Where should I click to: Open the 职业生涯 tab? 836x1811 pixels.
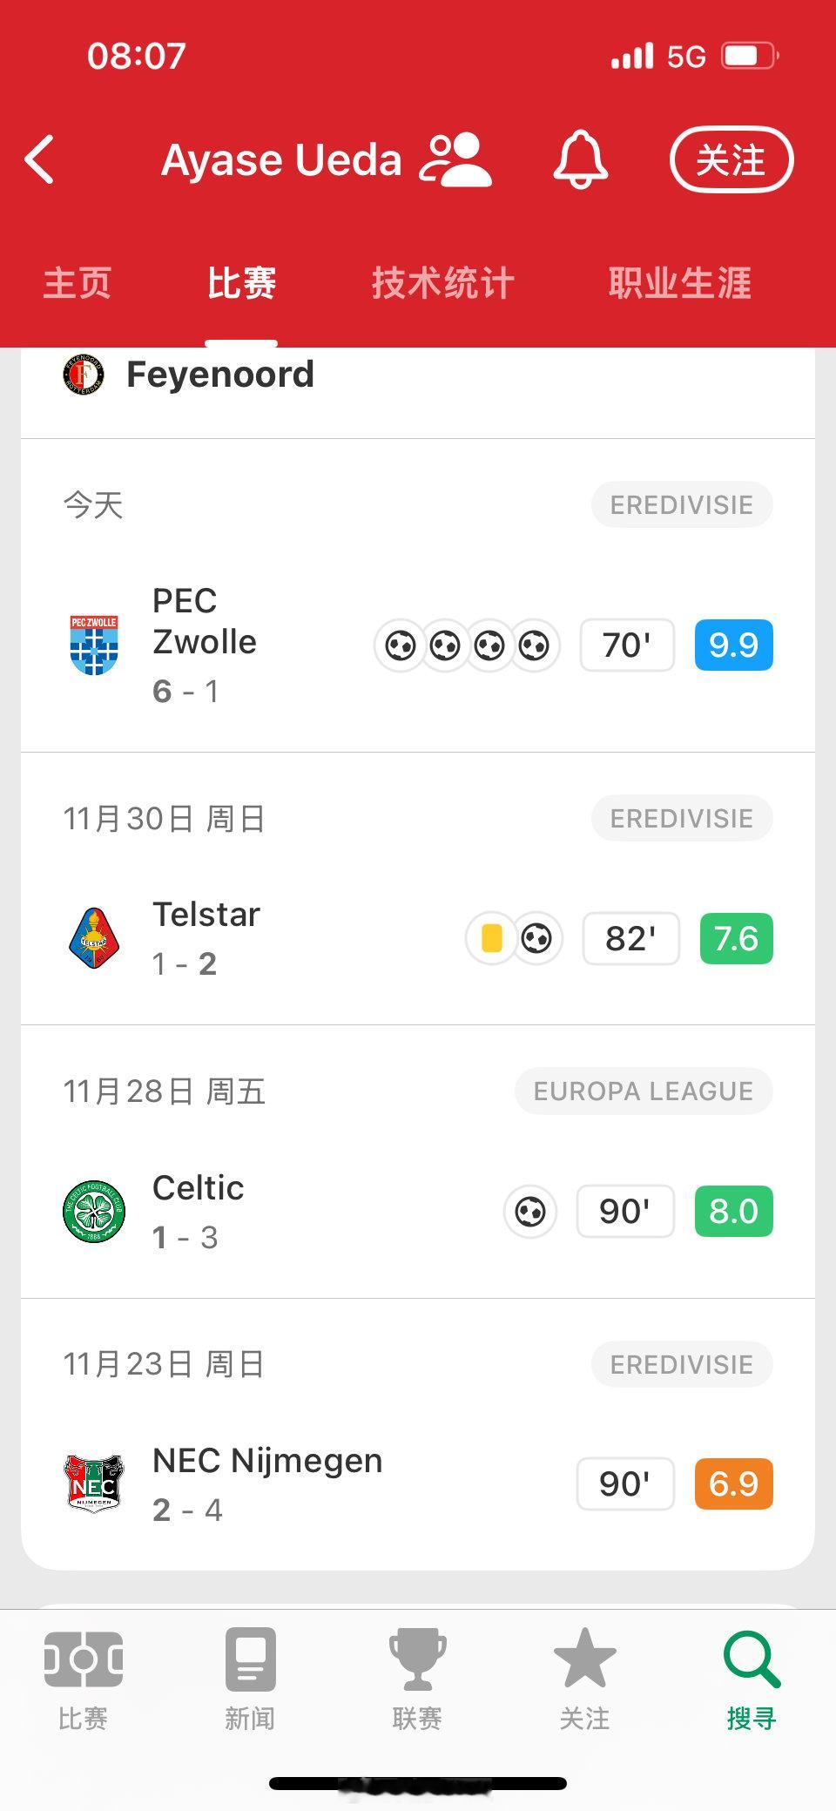680,283
